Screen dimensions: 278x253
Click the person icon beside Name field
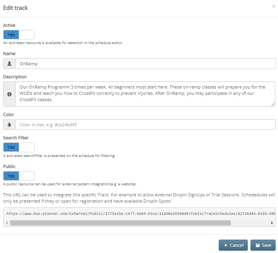9,64
